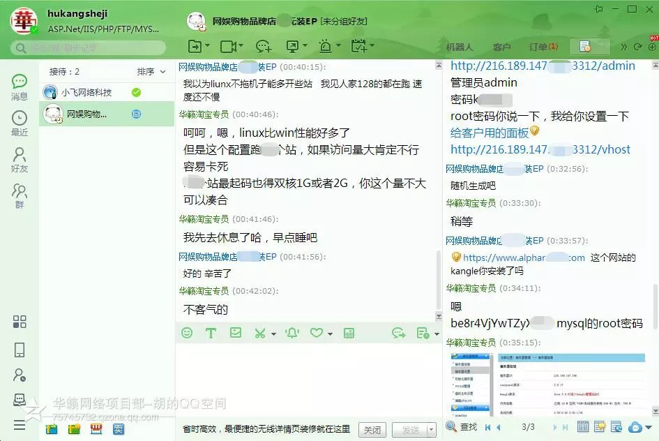The width and height of the screenshot is (659, 441).
Task: Switch to the 客户 tab
Action: (x=501, y=47)
